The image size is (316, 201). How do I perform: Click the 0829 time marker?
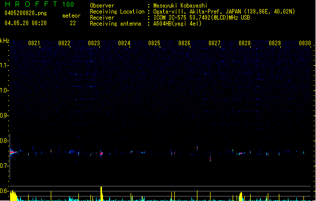tap(275, 43)
